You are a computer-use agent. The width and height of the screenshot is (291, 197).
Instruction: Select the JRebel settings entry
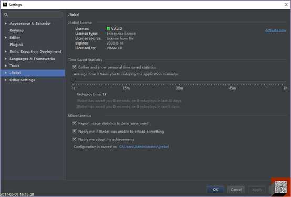[x=15, y=73]
